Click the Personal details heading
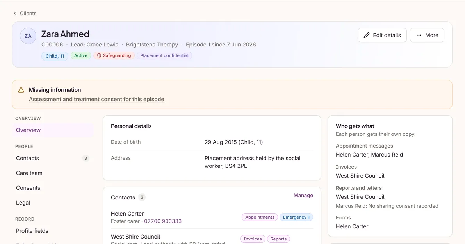Image resolution: width=465 pixels, height=244 pixels. (131, 126)
